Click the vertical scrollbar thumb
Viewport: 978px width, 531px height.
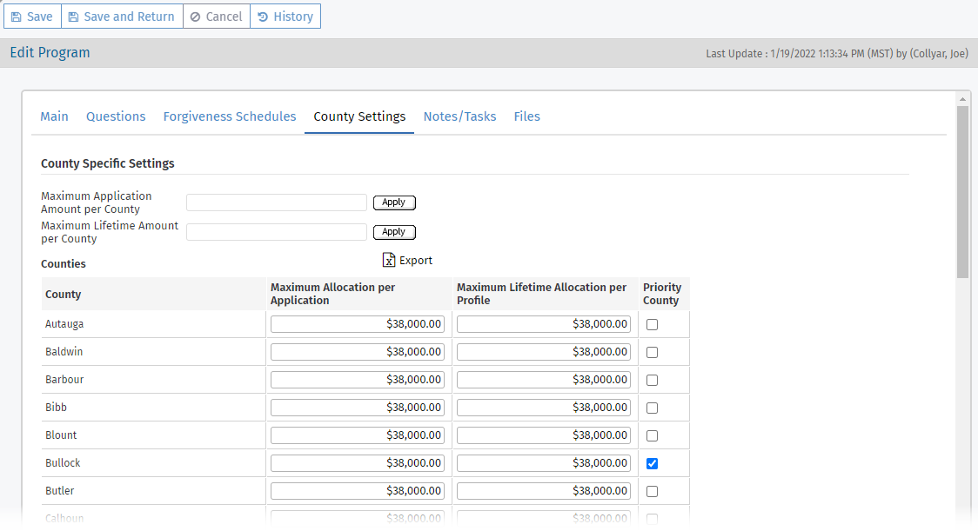[962, 191]
